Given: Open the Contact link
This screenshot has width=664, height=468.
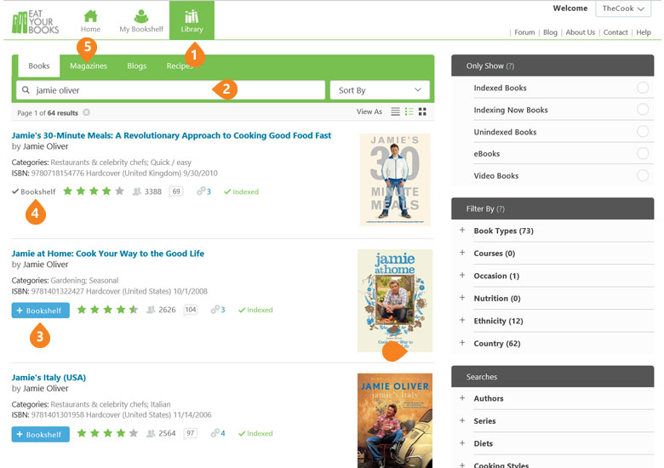Looking at the screenshot, I should pos(615,32).
